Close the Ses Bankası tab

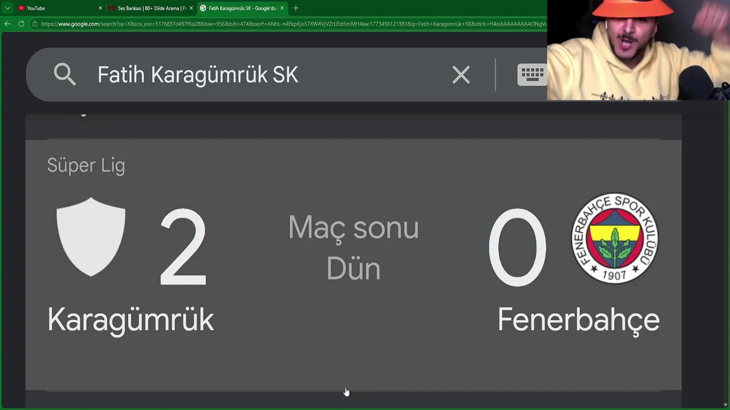[x=191, y=8]
